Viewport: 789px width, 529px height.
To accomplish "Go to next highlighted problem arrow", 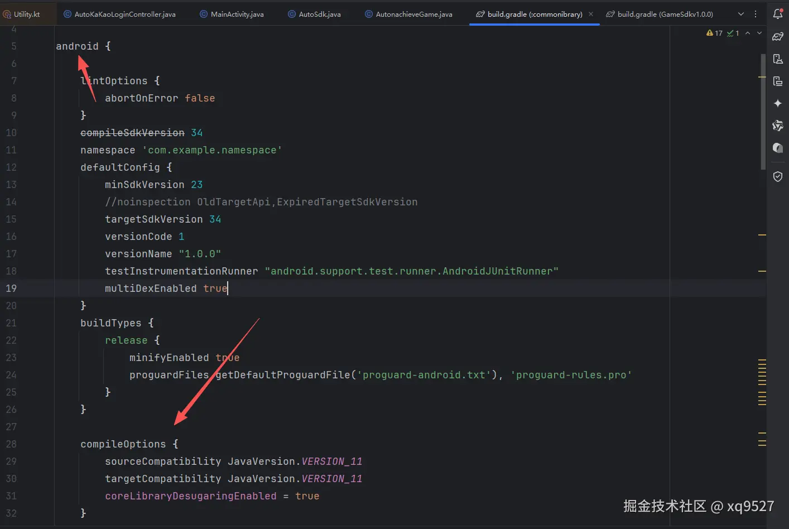I will (x=759, y=33).
